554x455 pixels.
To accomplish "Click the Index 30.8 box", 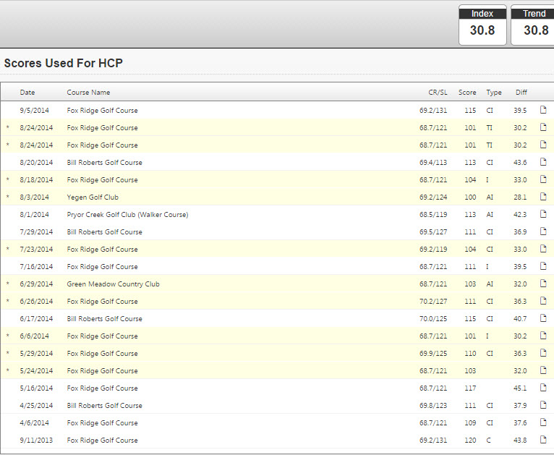I will coord(482,25).
